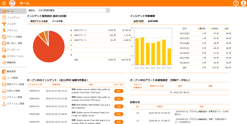Open the user account icon
247x124 pixels.
(244, 3)
